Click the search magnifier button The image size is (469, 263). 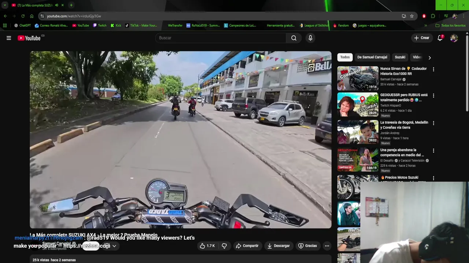coord(294,38)
